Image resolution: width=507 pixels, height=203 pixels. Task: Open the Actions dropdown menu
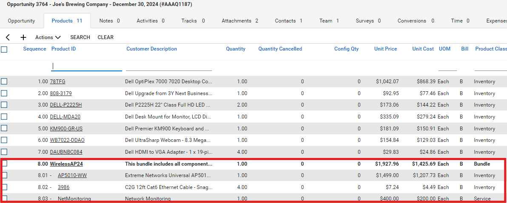tap(48, 37)
